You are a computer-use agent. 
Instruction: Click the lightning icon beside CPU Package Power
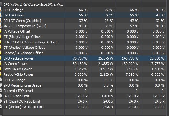[1, 58]
